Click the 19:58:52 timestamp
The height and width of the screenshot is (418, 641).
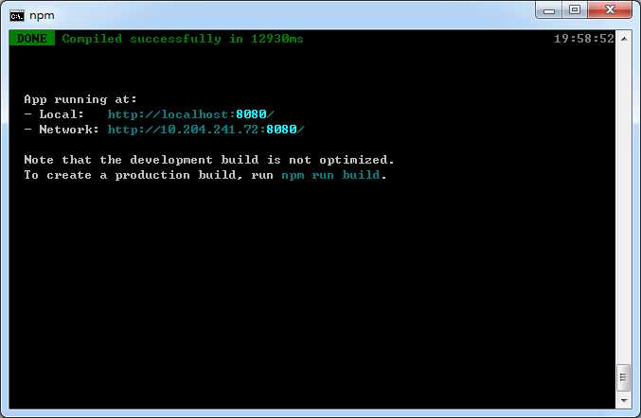(x=584, y=39)
